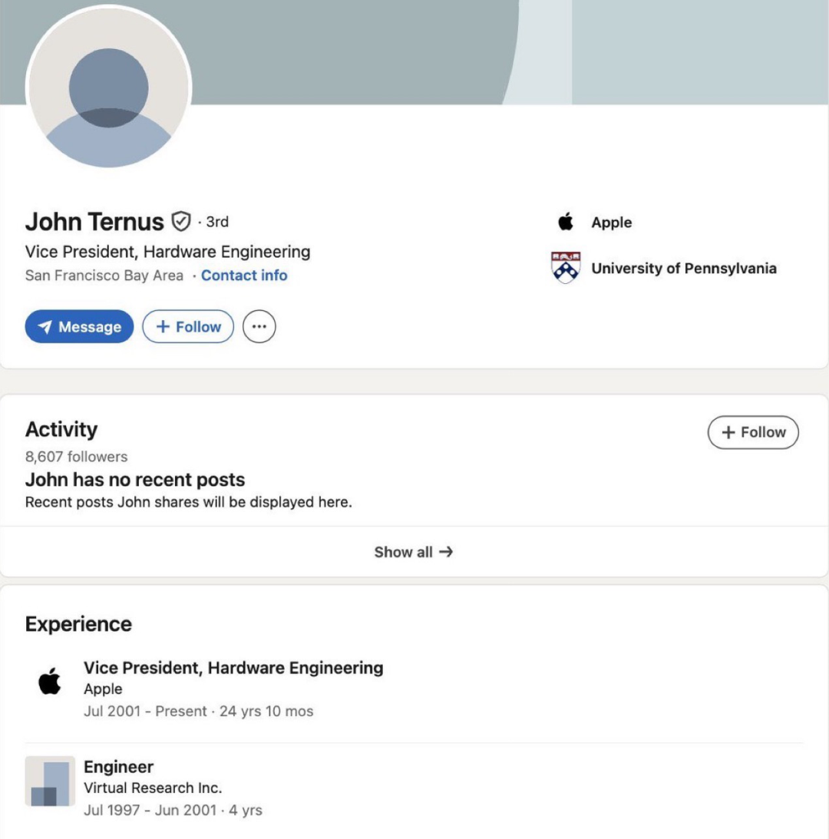Click Follow button in the Activity section
Viewport: 829px width, 839px height.
pyautogui.click(x=753, y=432)
